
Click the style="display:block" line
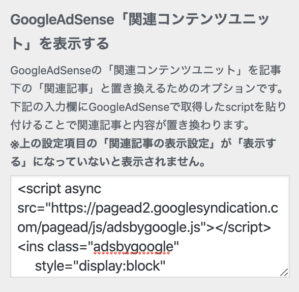click(x=100, y=266)
